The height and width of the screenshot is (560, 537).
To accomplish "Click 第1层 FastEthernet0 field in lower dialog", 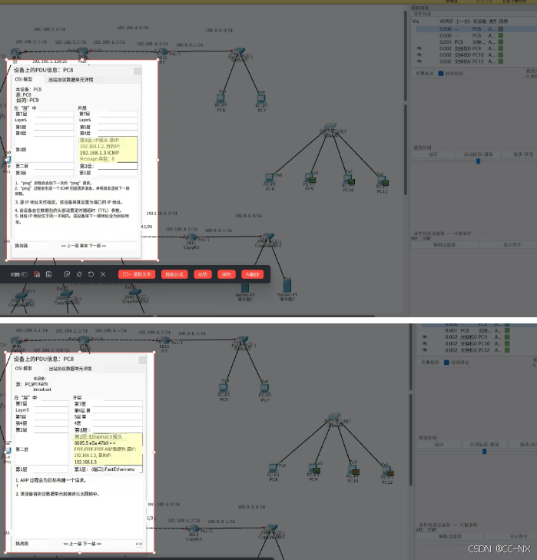I will click(108, 469).
